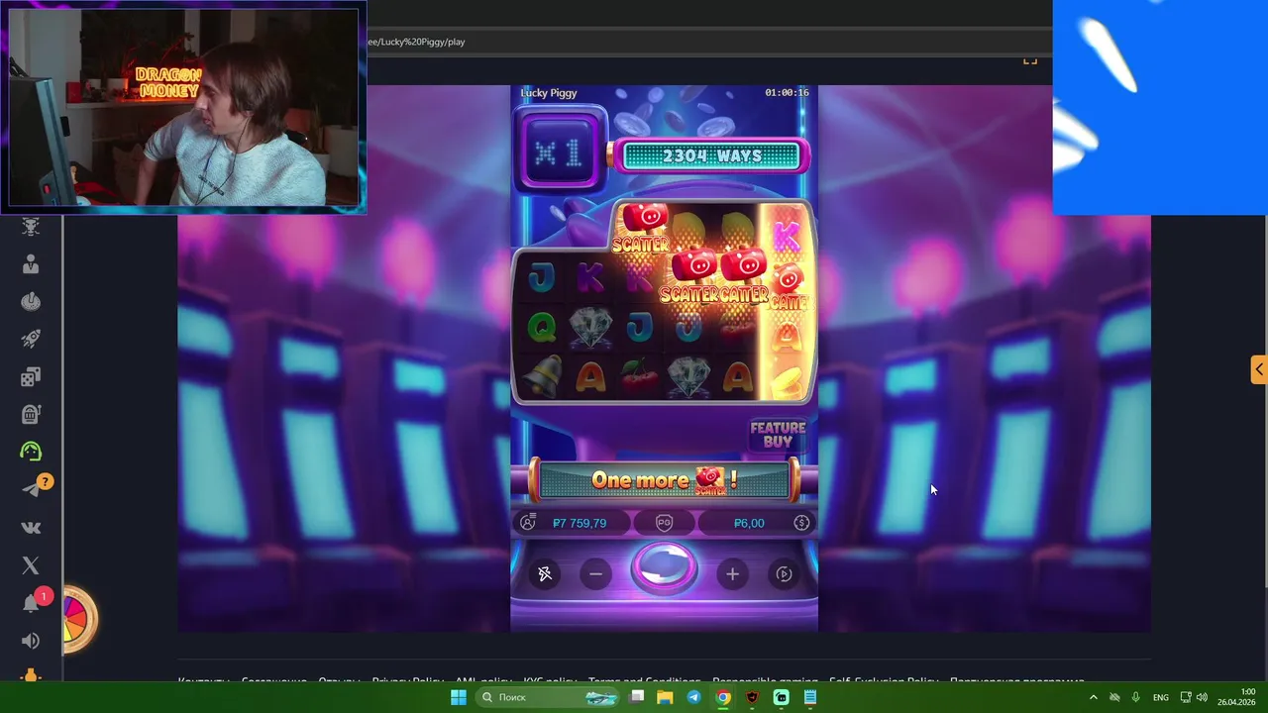Click the PG shield logo

tap(665, 523)
